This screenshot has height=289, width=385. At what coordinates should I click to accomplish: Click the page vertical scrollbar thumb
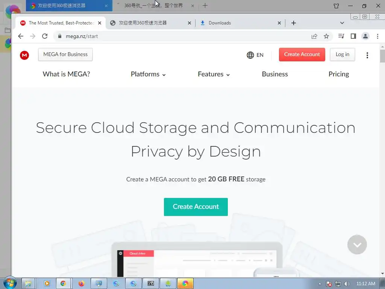pyautogui.click(x=382, y=56)
